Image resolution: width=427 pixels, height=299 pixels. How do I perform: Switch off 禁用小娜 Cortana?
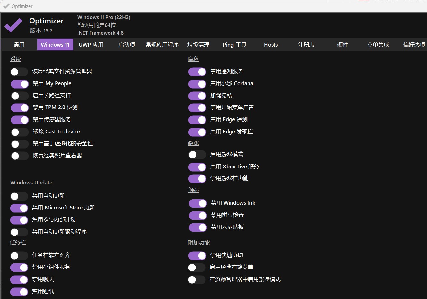click(197, 84)
